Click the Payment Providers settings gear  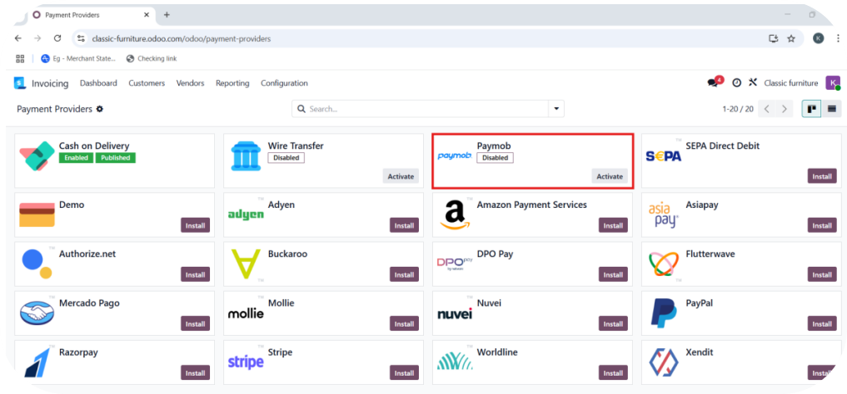[x=100, y=109]
